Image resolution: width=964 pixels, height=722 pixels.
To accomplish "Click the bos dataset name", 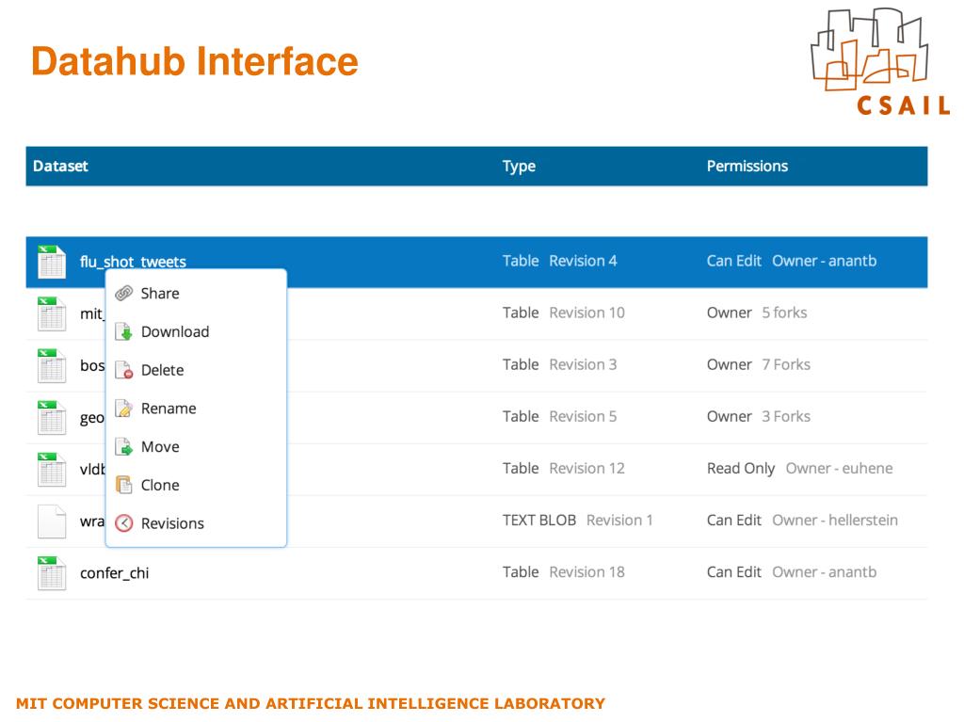I will [92, 366].
